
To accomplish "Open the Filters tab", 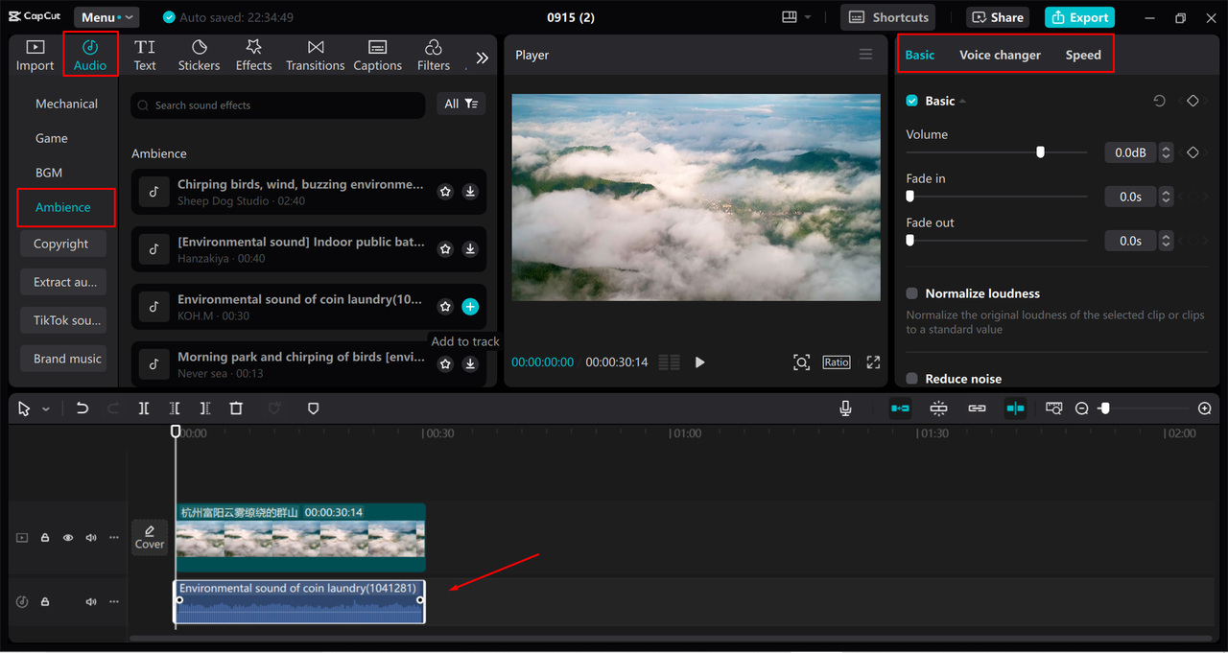I will coord(433,55).
